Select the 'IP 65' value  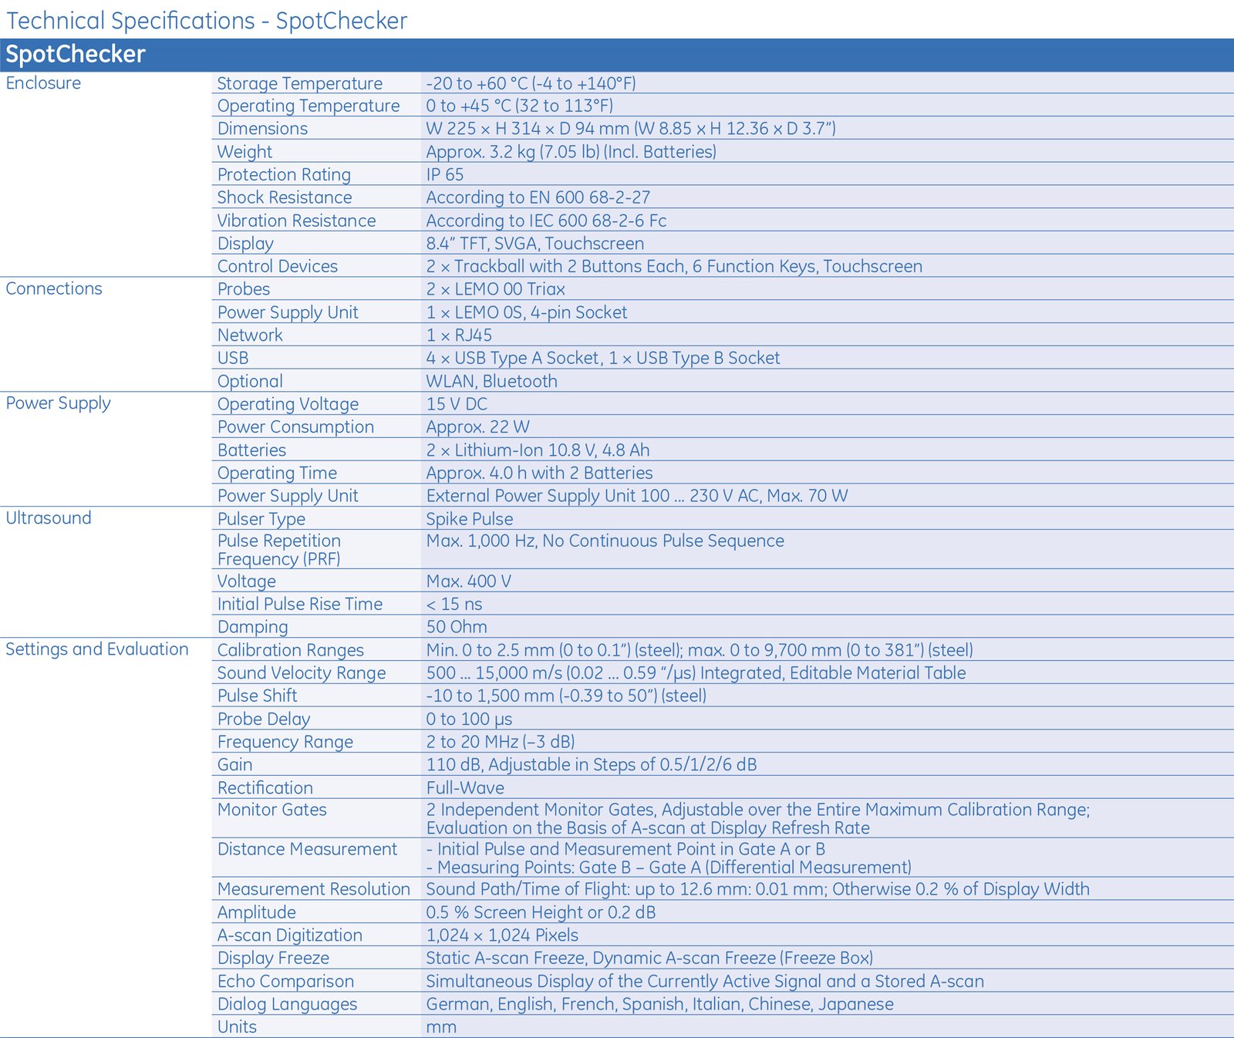coord(445,175)
